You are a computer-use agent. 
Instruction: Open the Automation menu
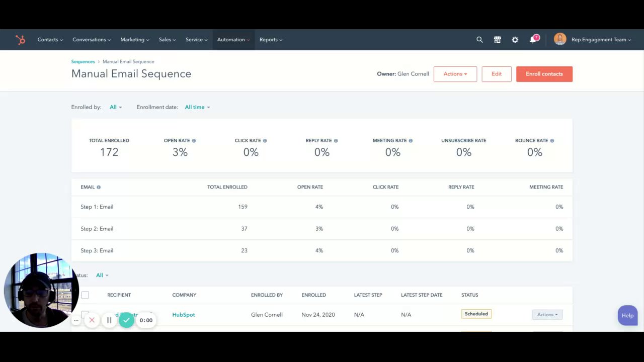click(x=233, y=40)
